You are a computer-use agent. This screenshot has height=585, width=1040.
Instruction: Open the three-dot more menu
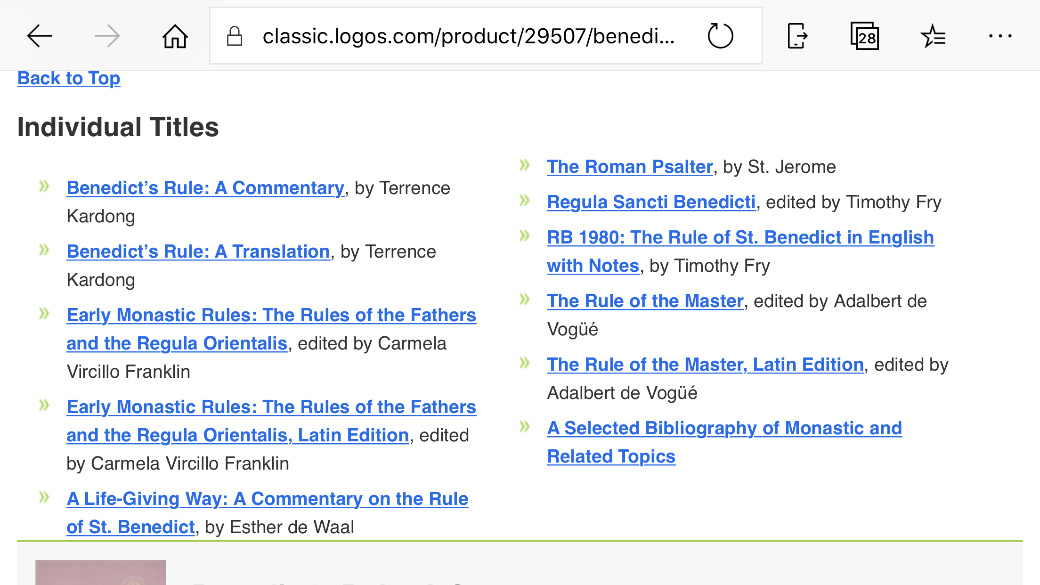(1000, 36)
